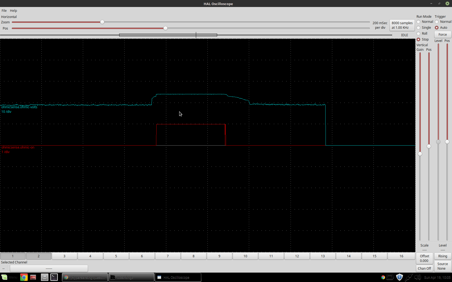Enable channel 16
The image size is (452, 282).
(401, 256)
